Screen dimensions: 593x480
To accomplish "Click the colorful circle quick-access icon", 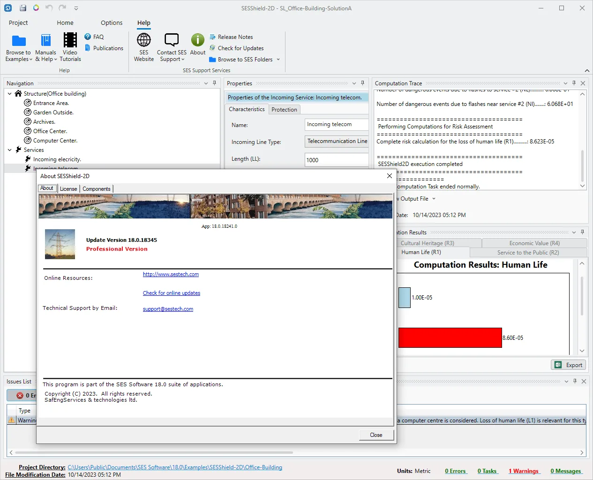I will (x=36, y=8).
